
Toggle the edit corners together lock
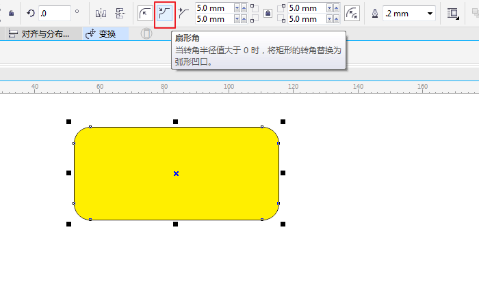(268, 13)
